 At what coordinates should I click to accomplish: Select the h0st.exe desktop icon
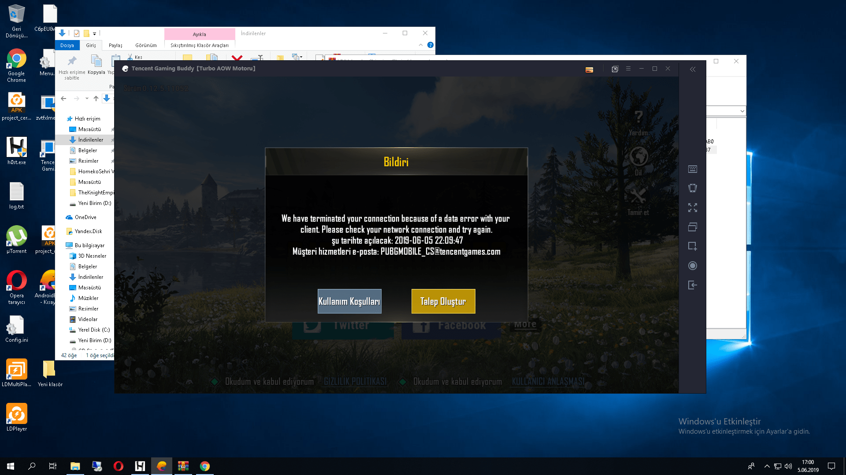(x=16, y=151)
